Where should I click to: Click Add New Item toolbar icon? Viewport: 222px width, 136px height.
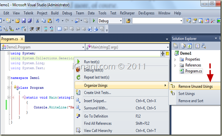pos(9,21)
